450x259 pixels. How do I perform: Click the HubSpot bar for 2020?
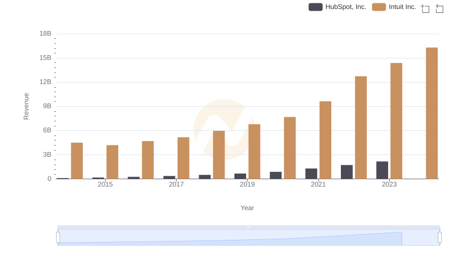(276, 175)
